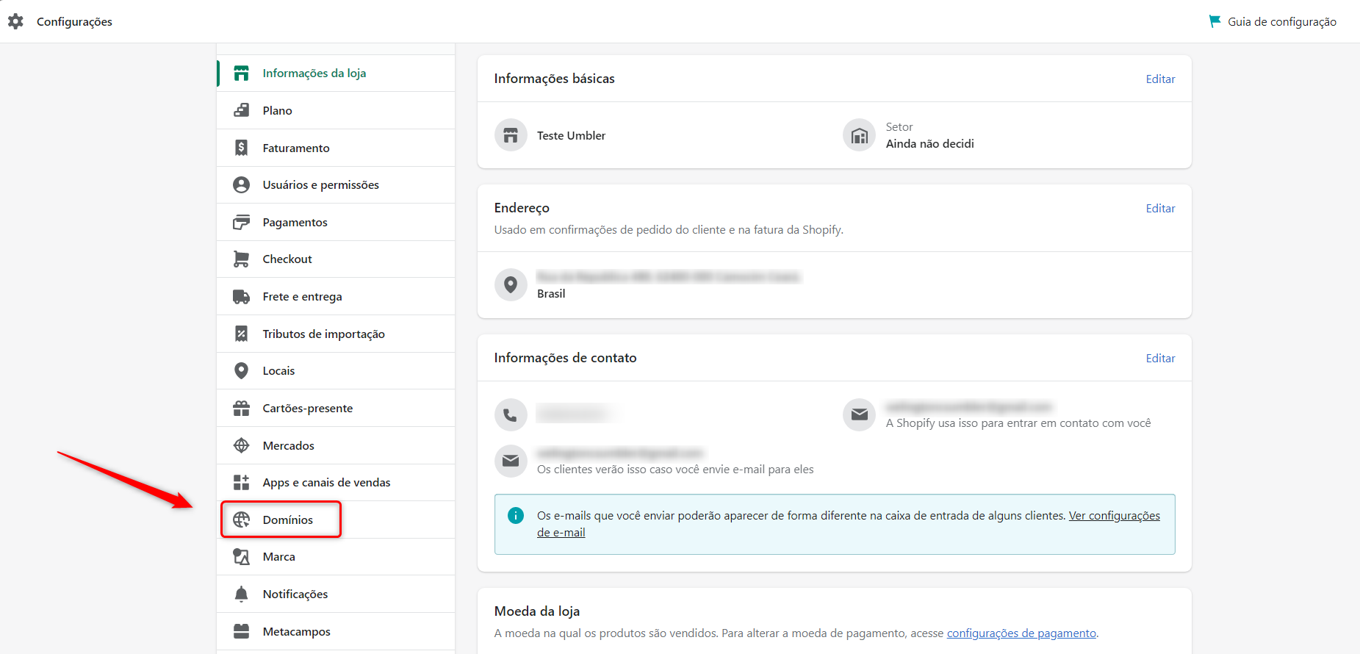Edit the Informações de contato section

tap(1160, 359)
